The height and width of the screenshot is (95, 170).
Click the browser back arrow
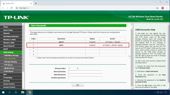pyautogui.click(x=3, y=8)
